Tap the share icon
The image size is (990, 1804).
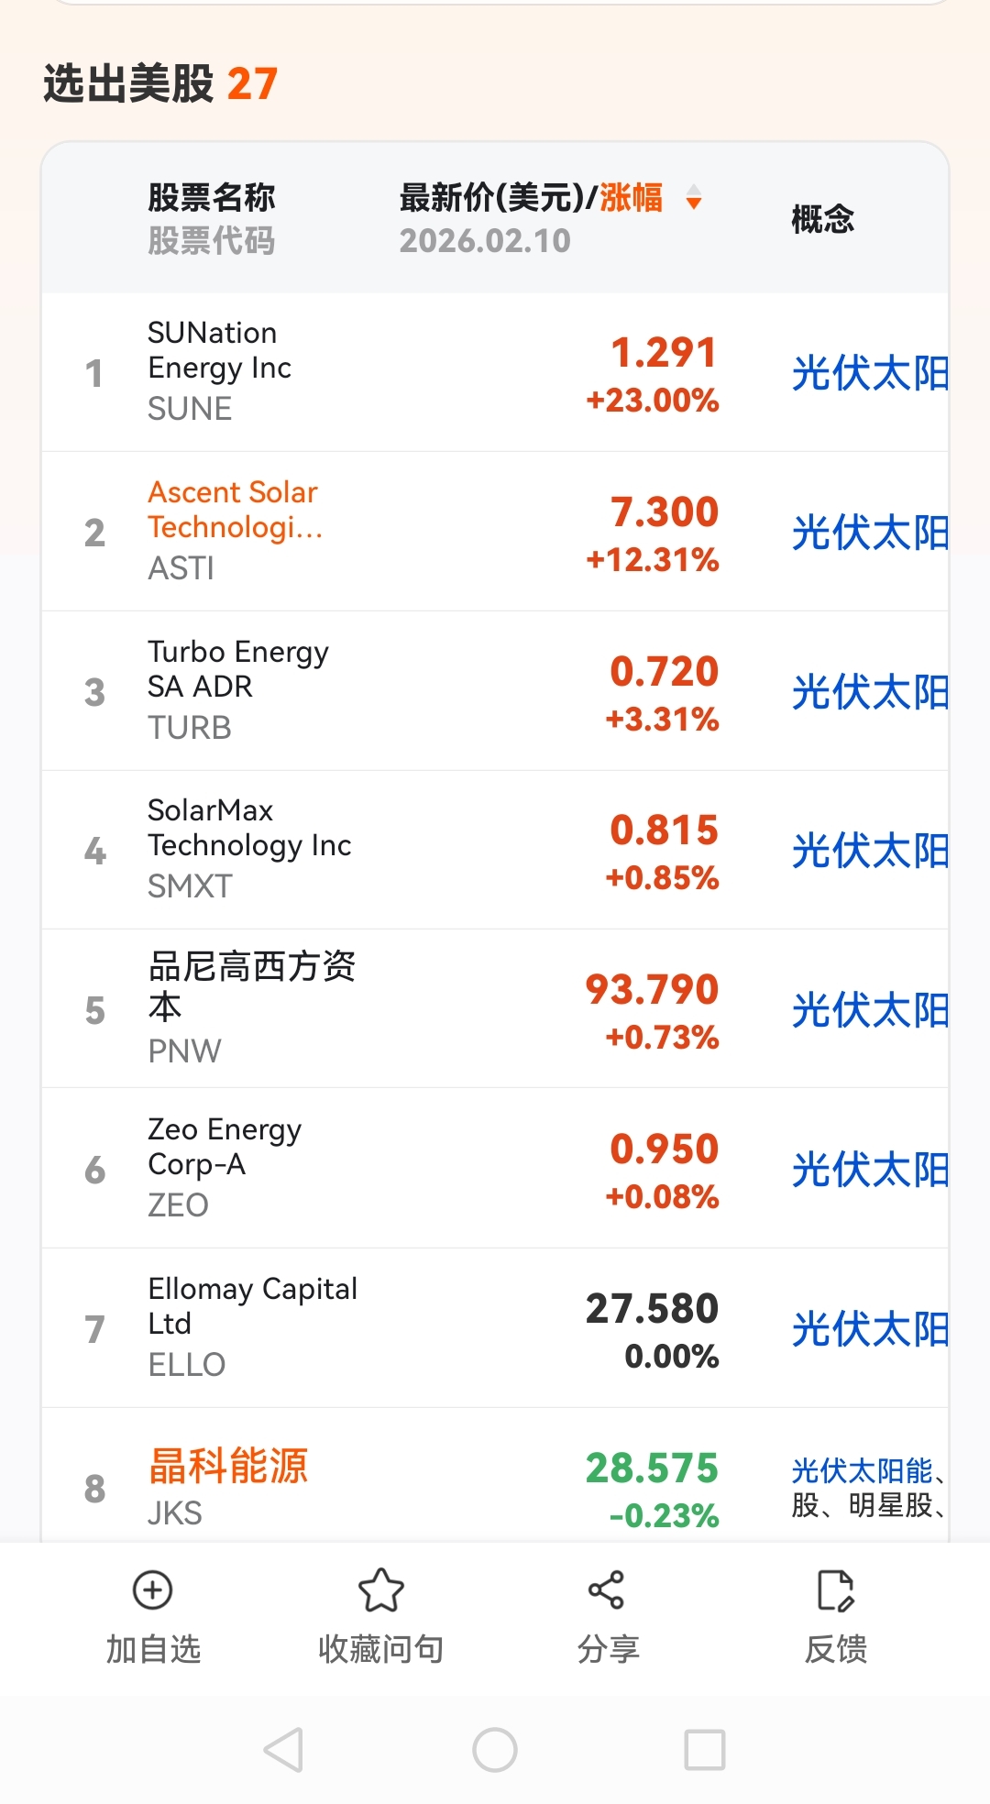607,1590
